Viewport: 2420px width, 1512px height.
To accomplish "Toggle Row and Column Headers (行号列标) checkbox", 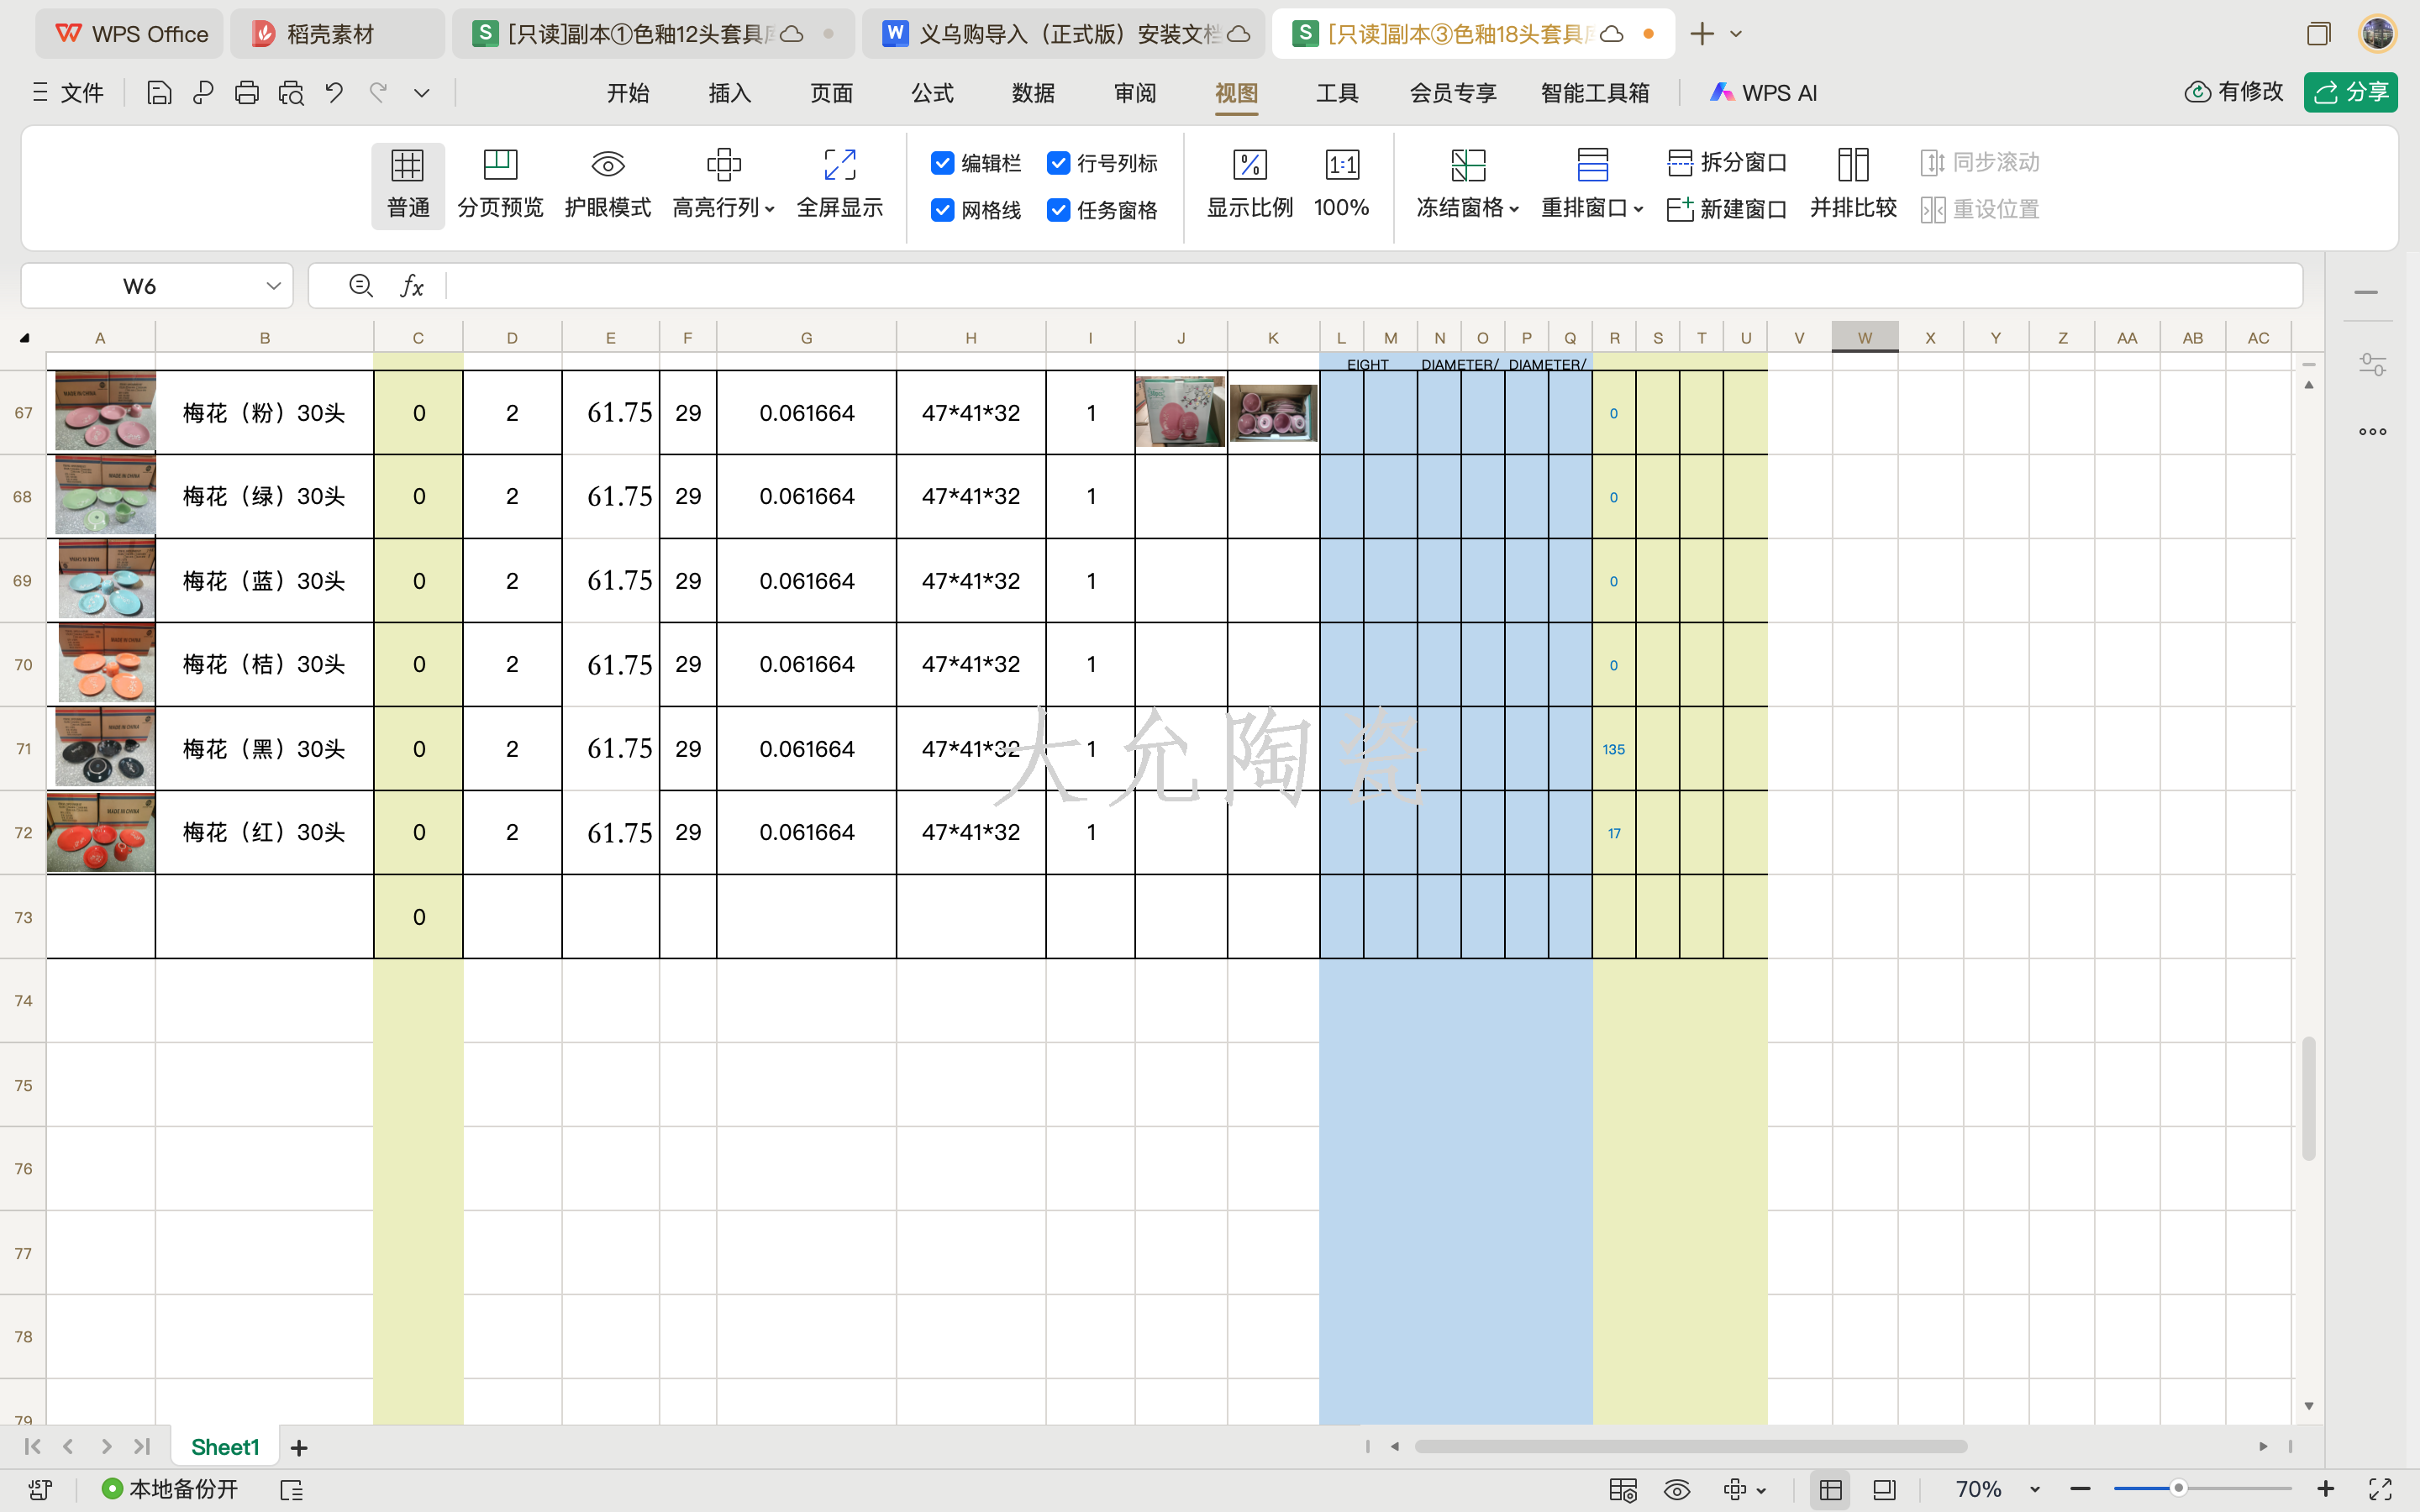I will click(x=1058, y=163).
